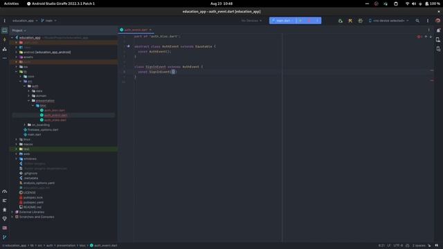Click the red Debug bug button

(x=309, y=21)
